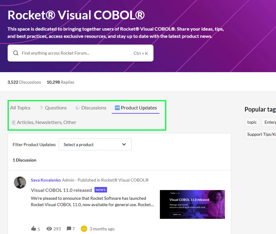Click the Filter Product Updates label
Screen dimensions: 276x234
click(34, 145)
